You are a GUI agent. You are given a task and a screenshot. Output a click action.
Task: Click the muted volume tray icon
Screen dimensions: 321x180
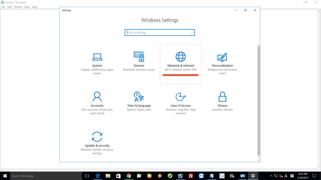pyautogui.click(x=281, y=176)
